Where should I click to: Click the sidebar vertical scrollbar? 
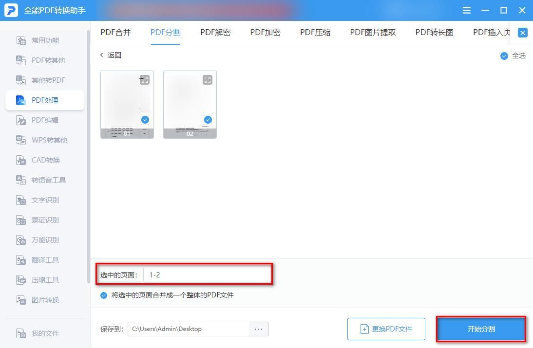89,156
